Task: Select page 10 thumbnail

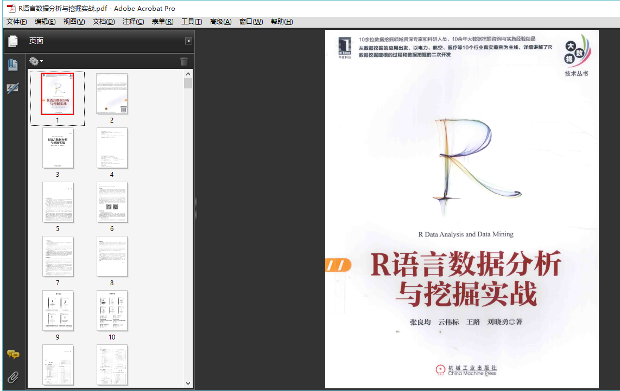Action: (112, 310)
